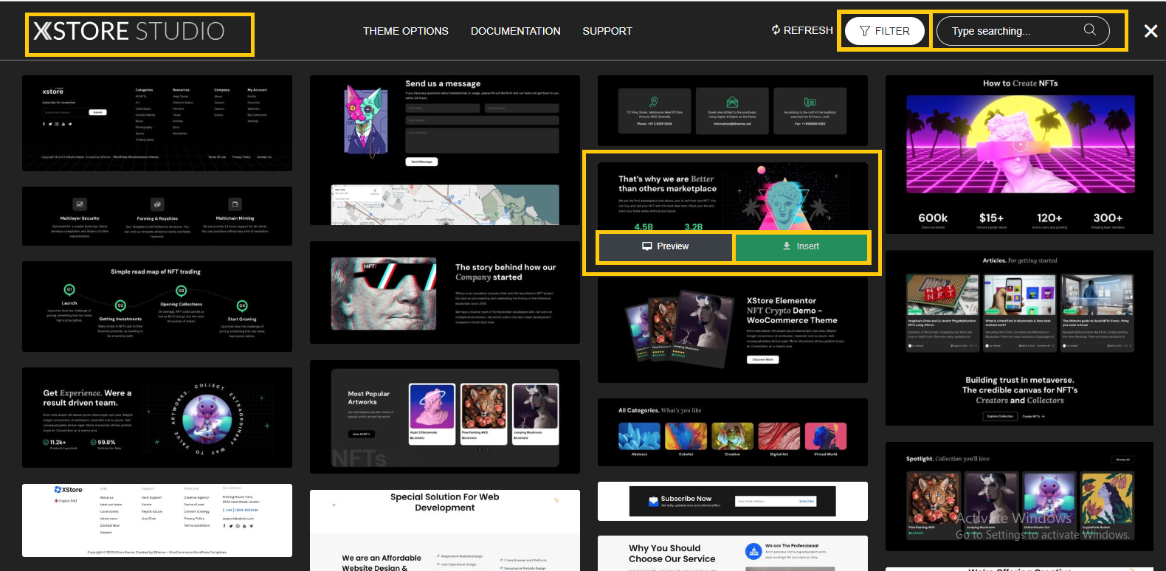Focus the 'Type searching...' search field
This screenshot has height=571, width=1166.
(1022, 31)
